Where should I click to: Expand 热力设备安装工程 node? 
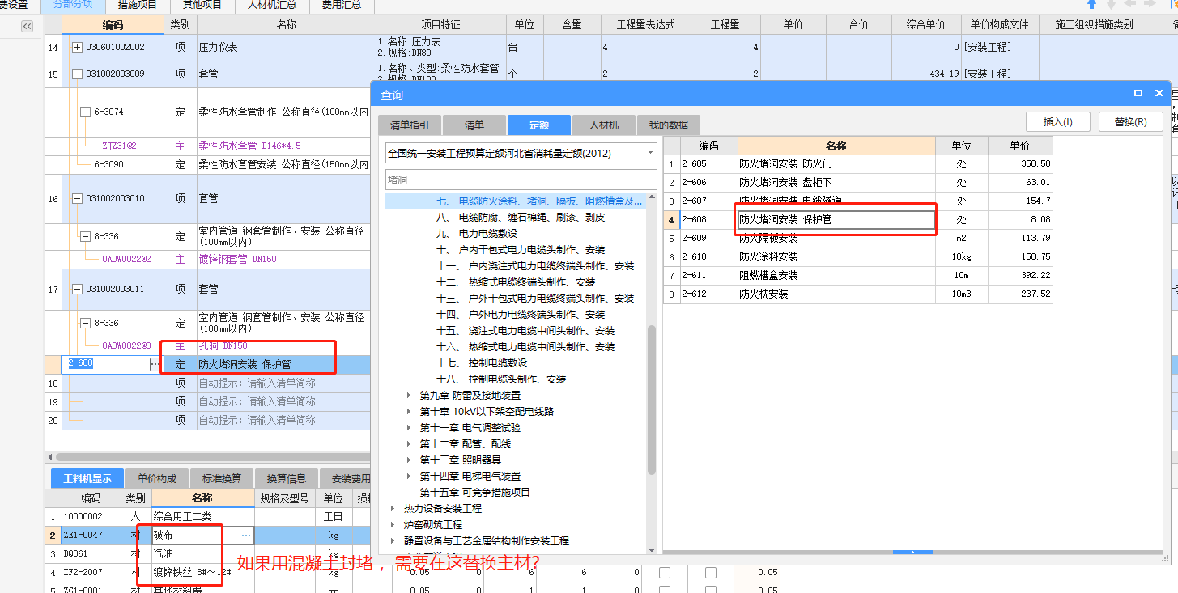pyautogui.click(x=393, y=509)
